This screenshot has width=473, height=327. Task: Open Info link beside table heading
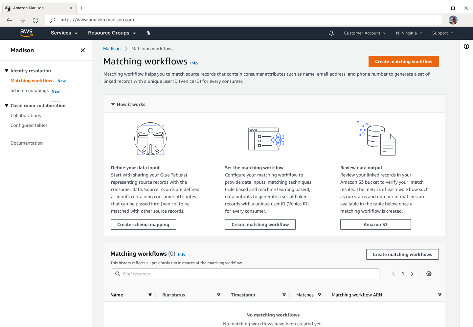(182, 254)
